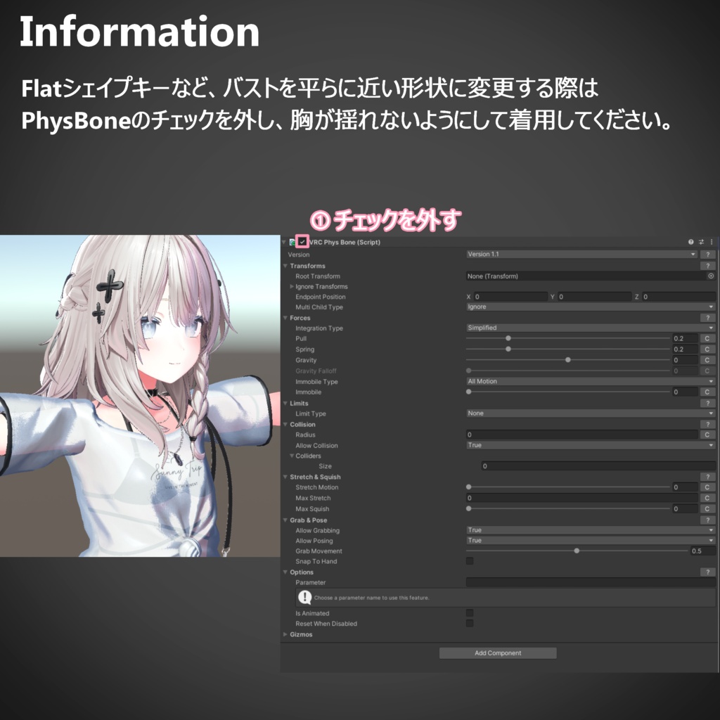Adjust the Gravity slider
720x720 pixels.
coord(568,360)
